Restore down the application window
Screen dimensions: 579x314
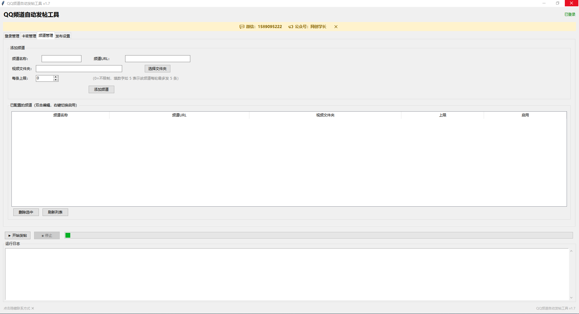pyautogui.click(x=558, y=3)
